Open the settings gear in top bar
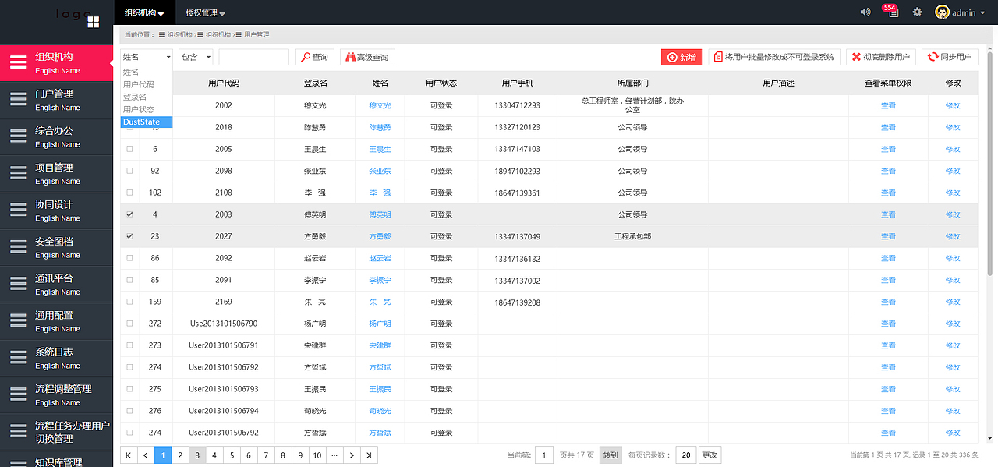 click(917, 12)
